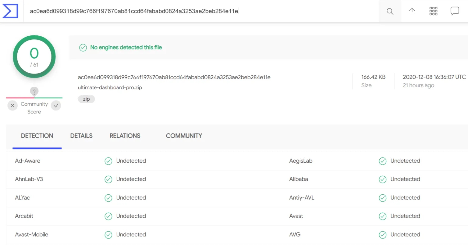Click the Alibaba engine name
The image size is (468, 245).
pyautogui.click(x=299, y=179)
